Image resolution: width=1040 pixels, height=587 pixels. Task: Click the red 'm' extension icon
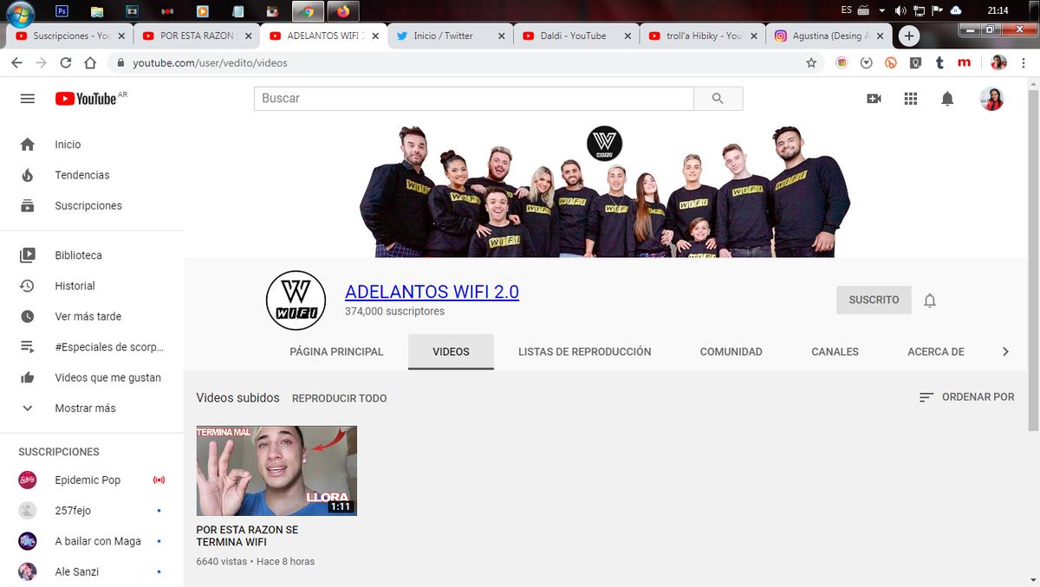[964, 62]
